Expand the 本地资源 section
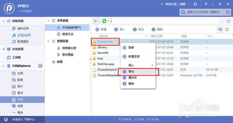 [x=4, y=49]
